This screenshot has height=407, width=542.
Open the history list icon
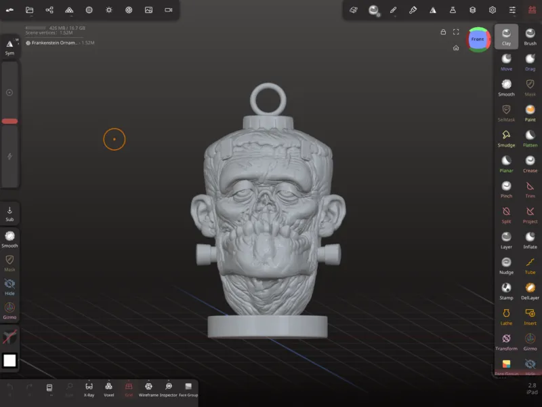[x=49, y=387]
